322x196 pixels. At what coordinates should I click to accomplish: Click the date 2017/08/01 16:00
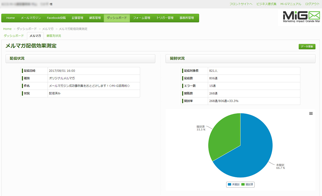coord(62,71)
